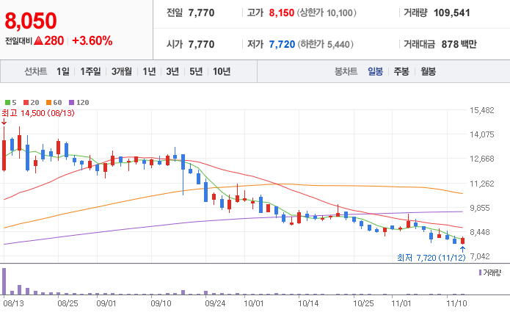The height and width of the screenshot is (318, 510).
Task: Click the 시가 value 7,770
Action: (201, 44)
